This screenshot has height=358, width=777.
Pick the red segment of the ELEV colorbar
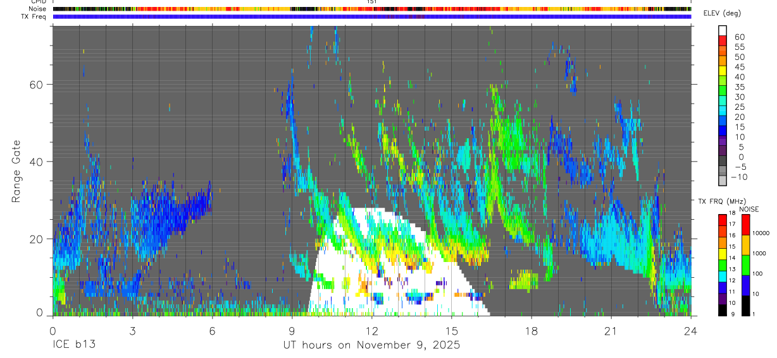point(723,40)
